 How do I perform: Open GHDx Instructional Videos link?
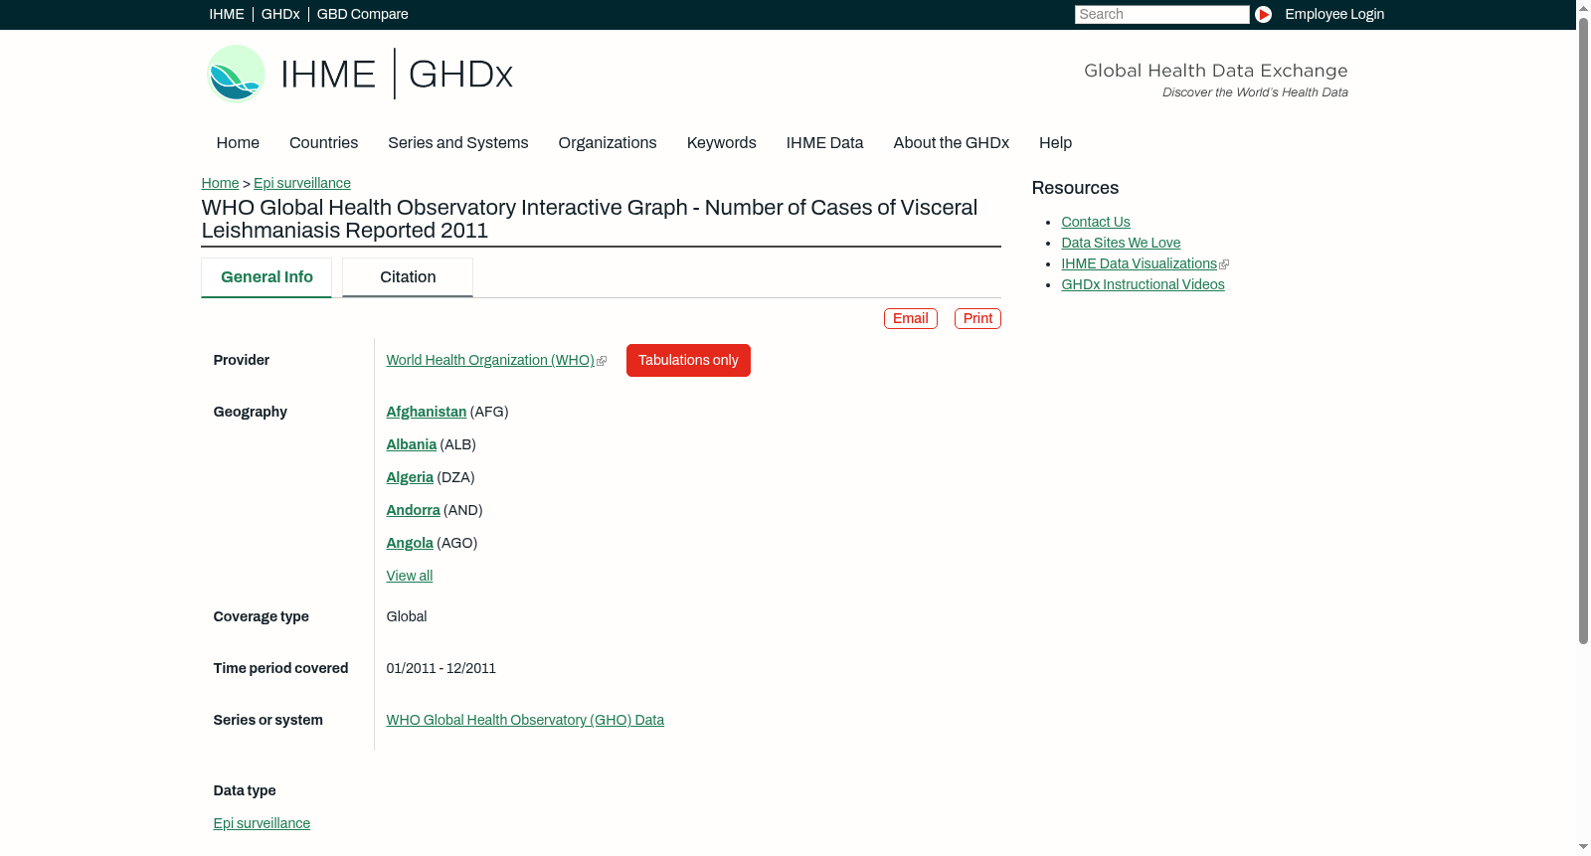1143,284
